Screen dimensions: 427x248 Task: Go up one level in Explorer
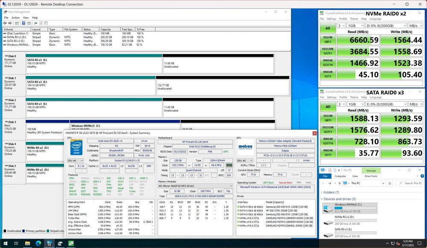[x=339, y=183]
